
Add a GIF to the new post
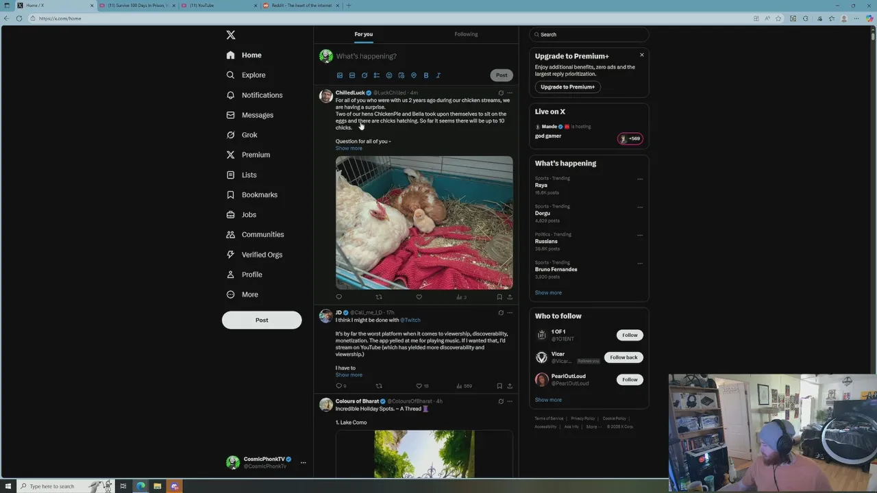click(x=352, y=75)
